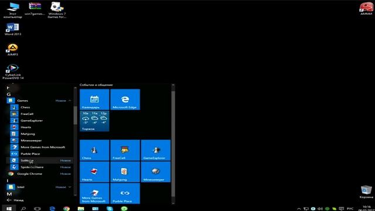Open Google Chrome in the app list
Screen dimensions: 375x211
coord(39,173)
